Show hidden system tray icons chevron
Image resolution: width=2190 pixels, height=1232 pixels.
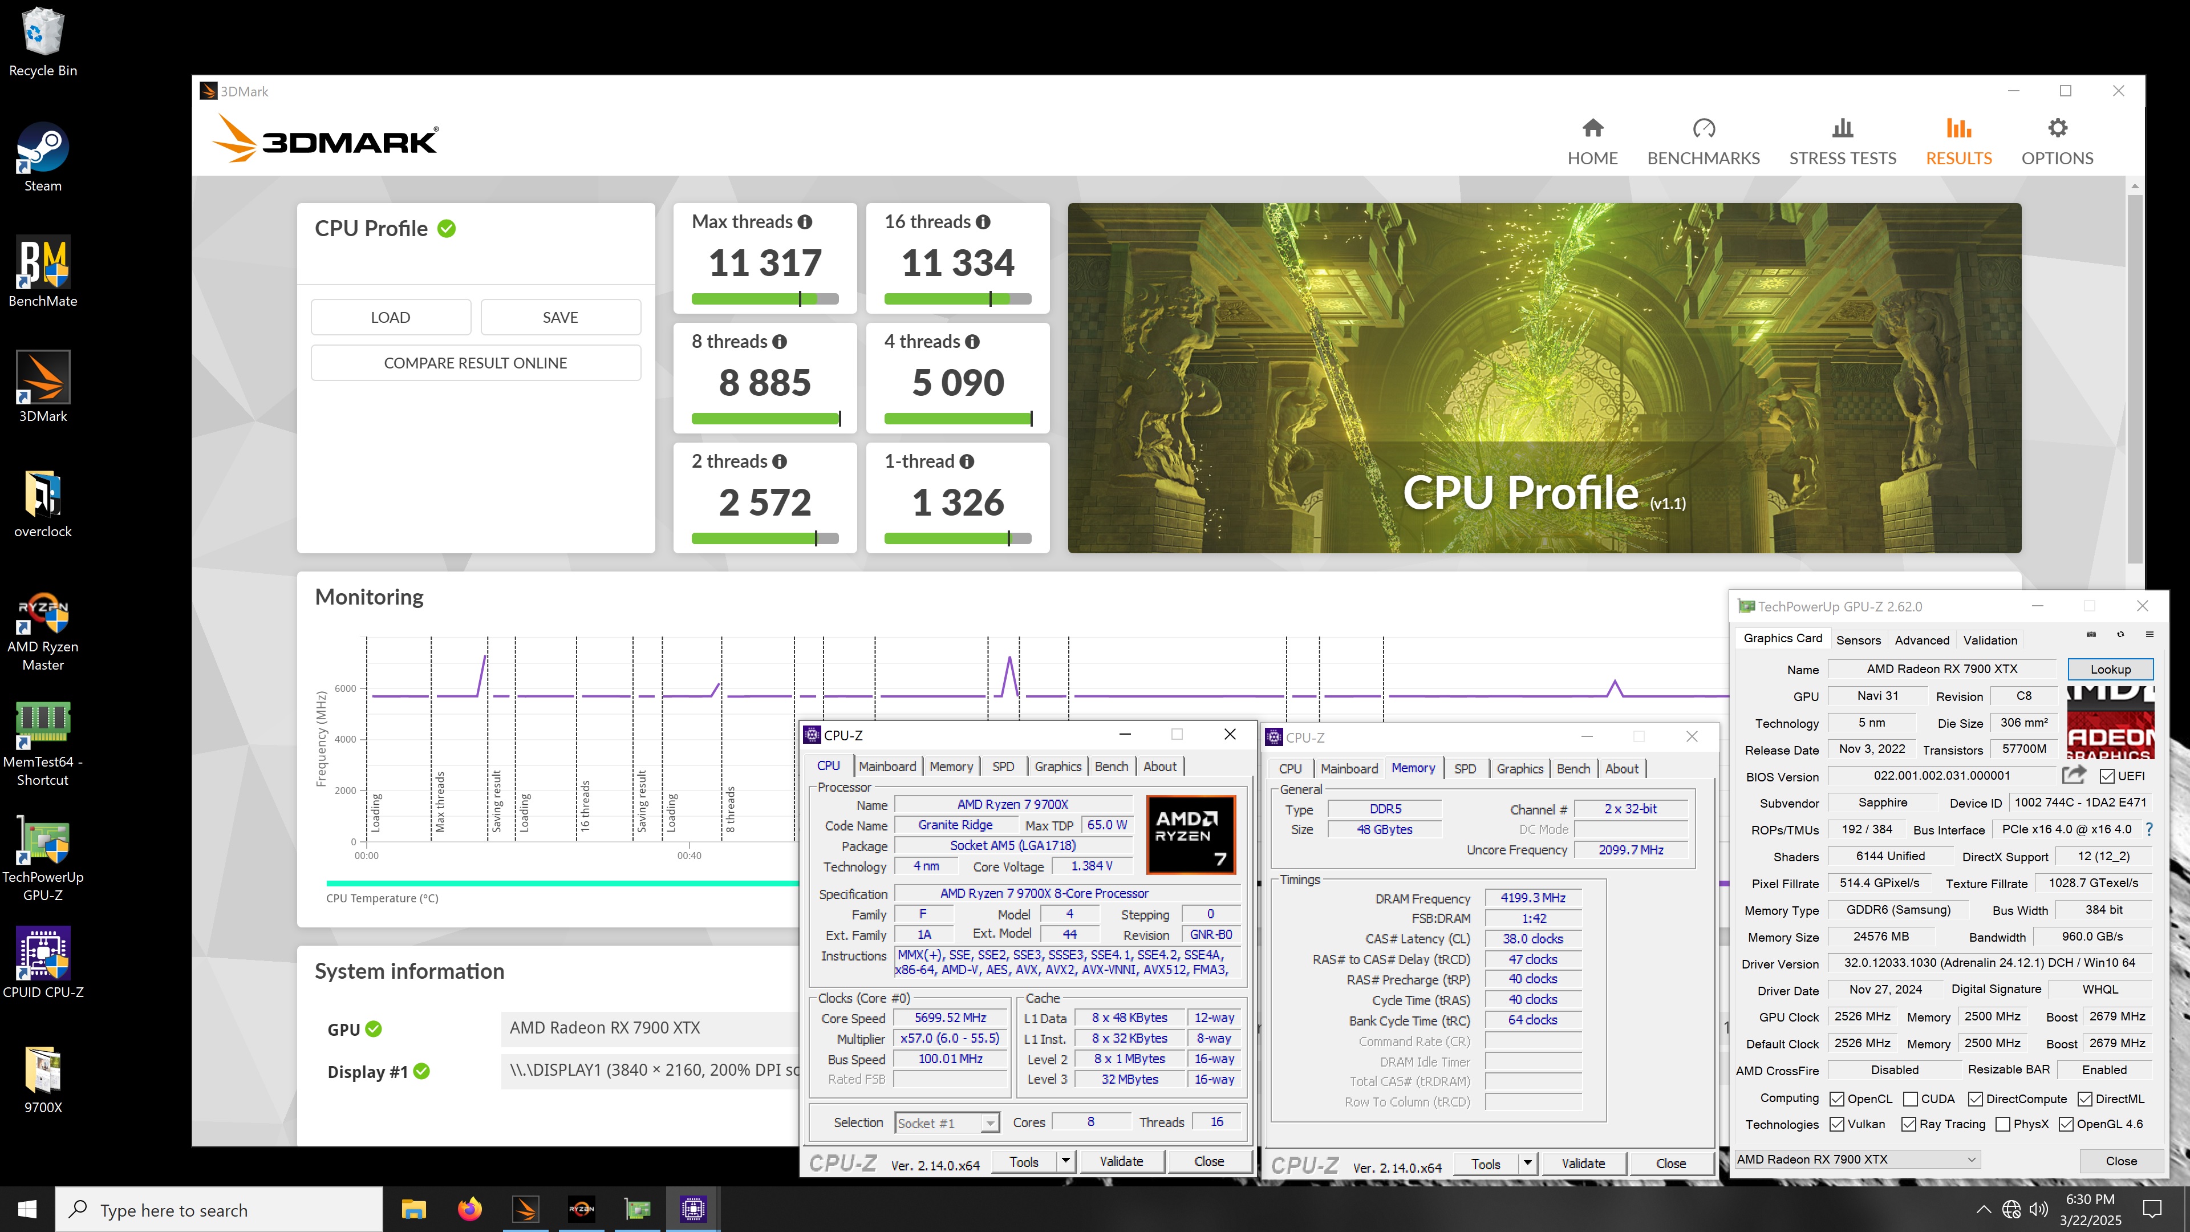click(1984, 1209)
